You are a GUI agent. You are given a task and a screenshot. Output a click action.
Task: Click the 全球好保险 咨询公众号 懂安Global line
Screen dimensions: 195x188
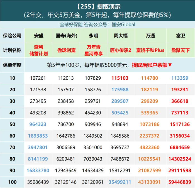click(x=97, y=25)
